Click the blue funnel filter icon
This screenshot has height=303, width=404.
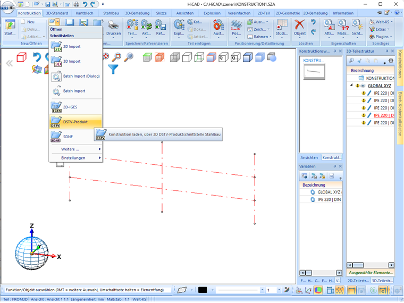coord(113,69)
